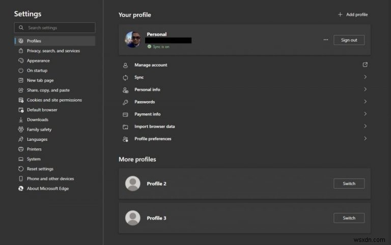Select Phone and other devices
Image resolution: width=391 pixels, height=245 pixels.
point(54,179)
